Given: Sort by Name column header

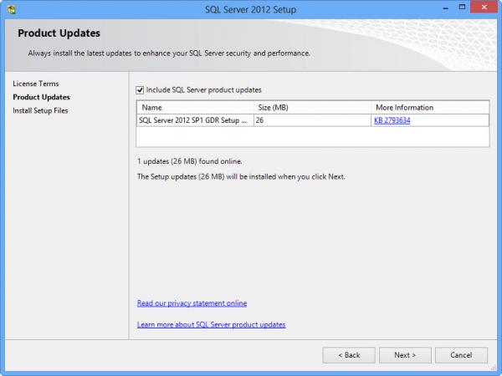Looking at the screenshot, I should (x=195, y=108).
